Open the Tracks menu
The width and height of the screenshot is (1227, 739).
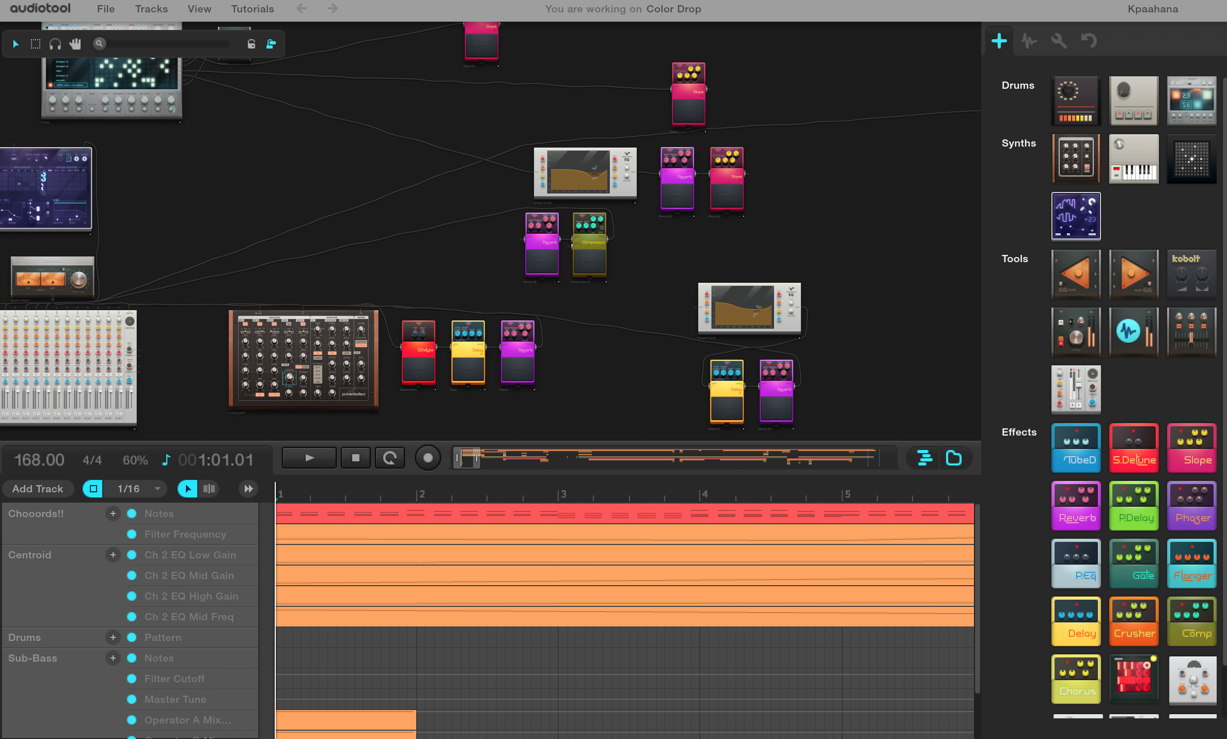tap(151, 9)
